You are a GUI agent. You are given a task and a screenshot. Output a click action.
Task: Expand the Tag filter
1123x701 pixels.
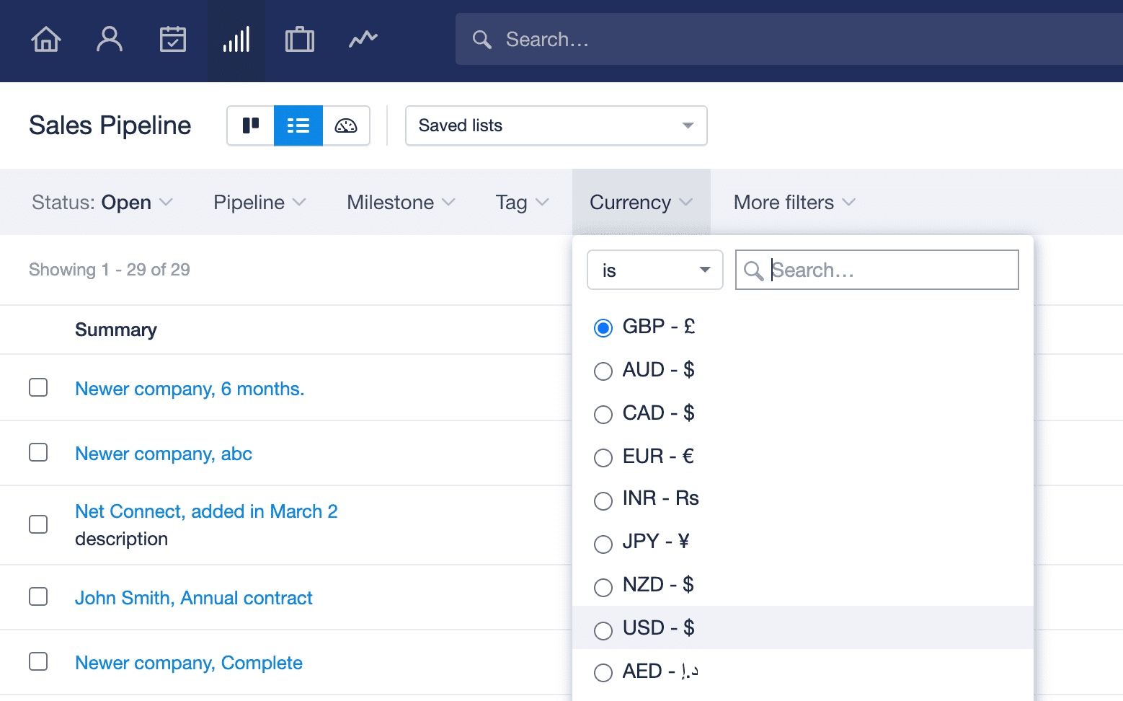pyautogui.click(x=522, y=203)
